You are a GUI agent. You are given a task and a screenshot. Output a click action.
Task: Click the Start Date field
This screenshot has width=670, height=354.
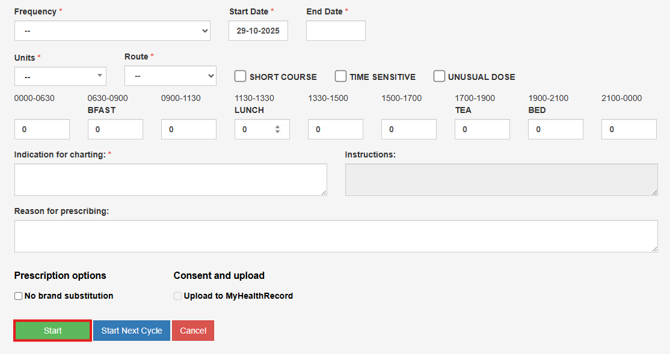pyautogui.click(x=258, y=31)
